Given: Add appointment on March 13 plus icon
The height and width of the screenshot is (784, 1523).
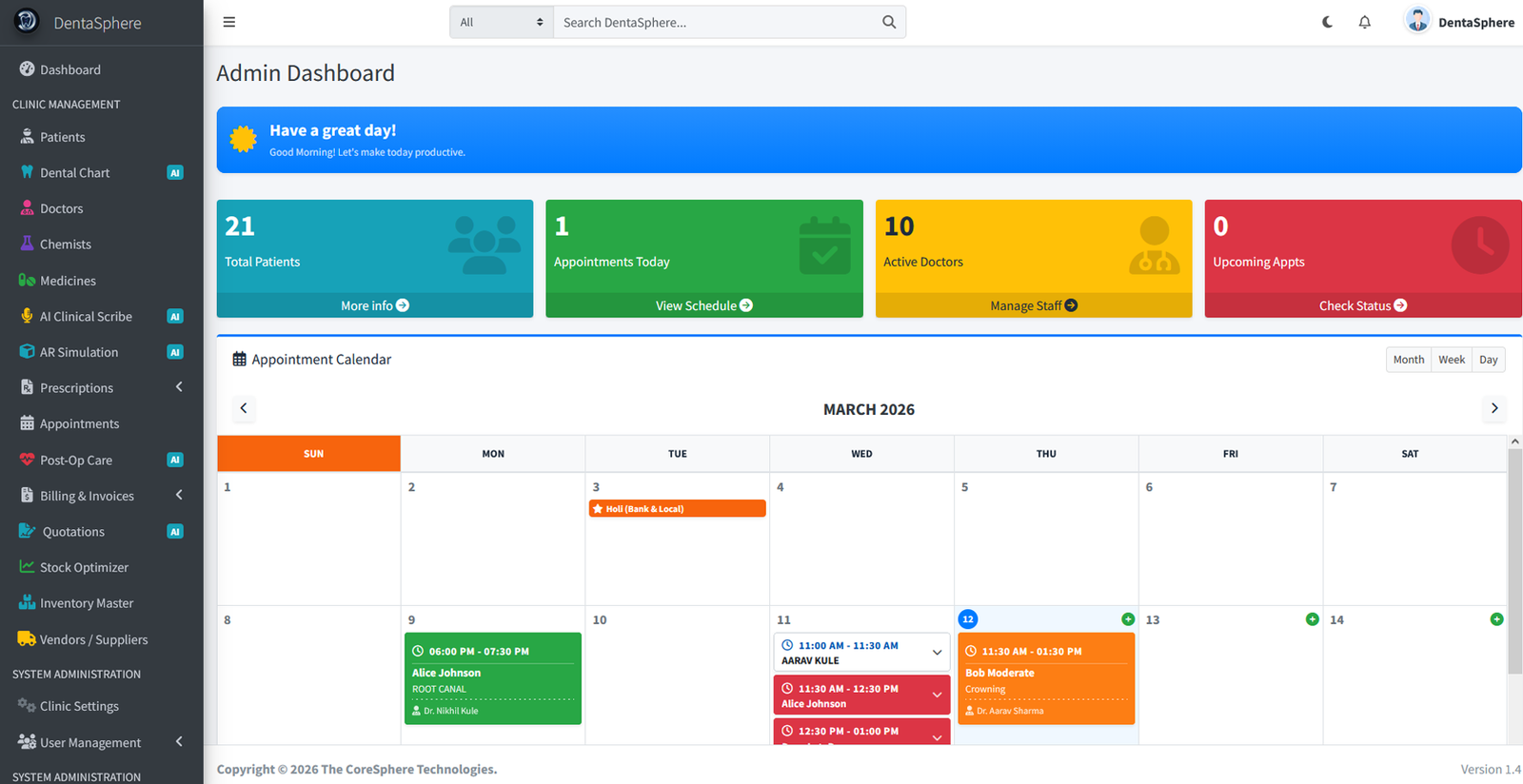Looking at the screenshot, I should coord(1313,619).
